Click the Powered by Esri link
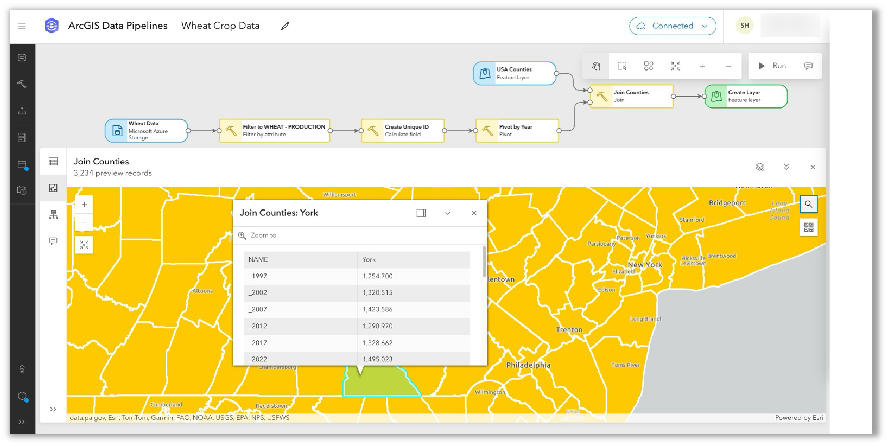Image resolution: width=888 pixels, height=446 pixels. click(x=799, y=418)
